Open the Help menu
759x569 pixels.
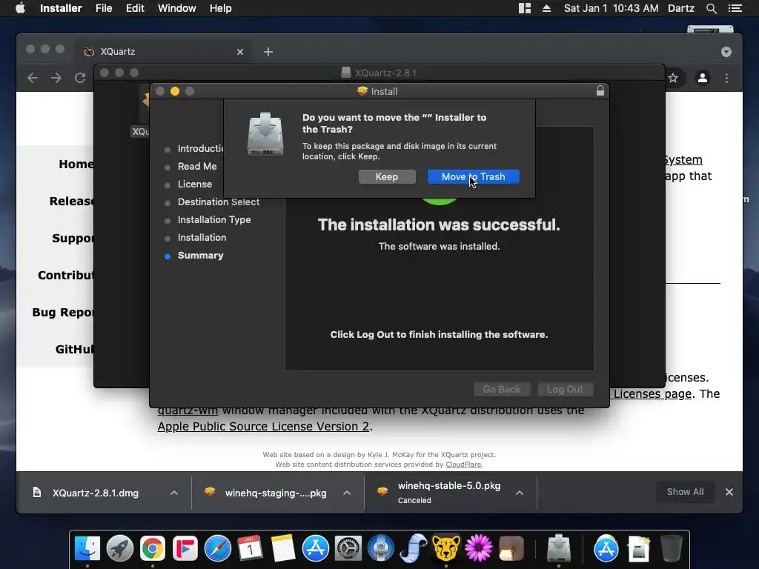(x=220, y=8)
